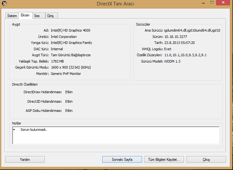Go to next page with Sonraki Sayfa
Screen dimensions: 233x170
pyautogui.click(x=122, y=159)
